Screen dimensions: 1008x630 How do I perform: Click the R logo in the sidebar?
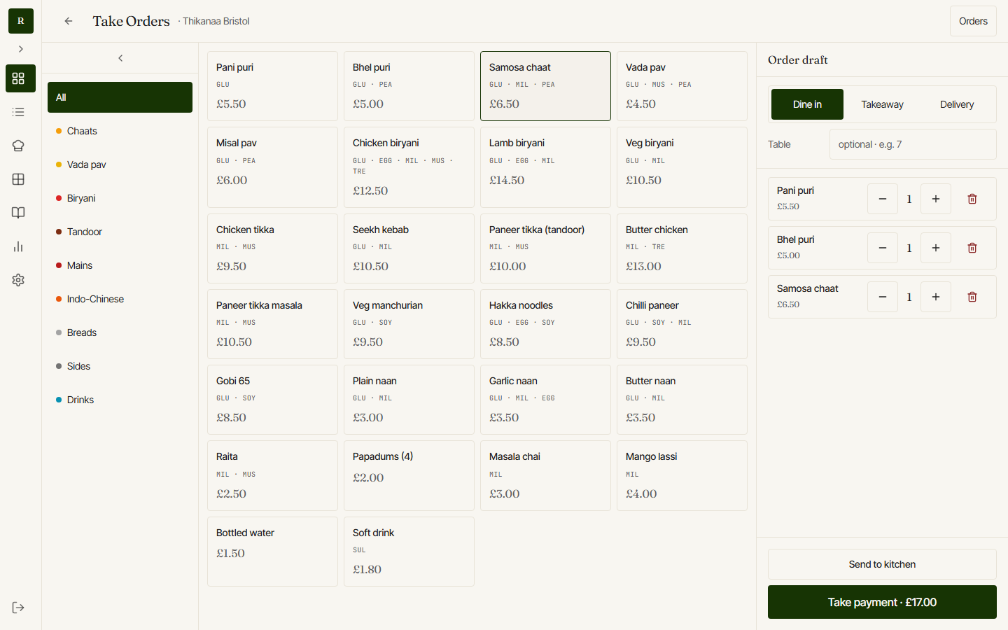pyautogui.click(x=20, y=21)
